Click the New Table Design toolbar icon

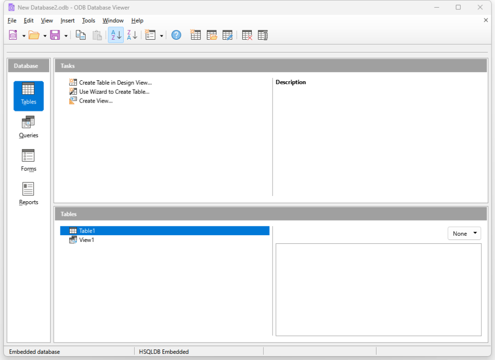pyautogui.click(x=195, y=35)
